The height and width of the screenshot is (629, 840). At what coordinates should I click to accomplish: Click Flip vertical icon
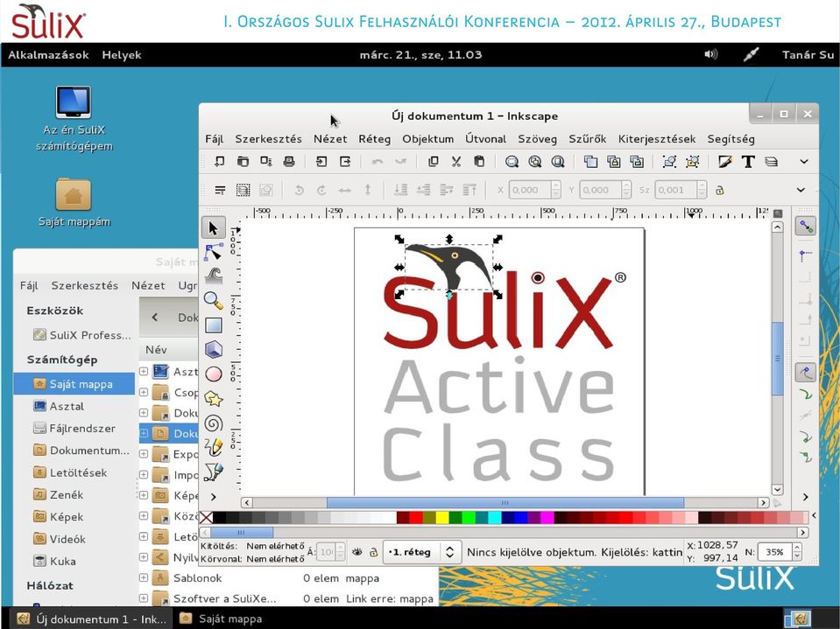point(368,189)
